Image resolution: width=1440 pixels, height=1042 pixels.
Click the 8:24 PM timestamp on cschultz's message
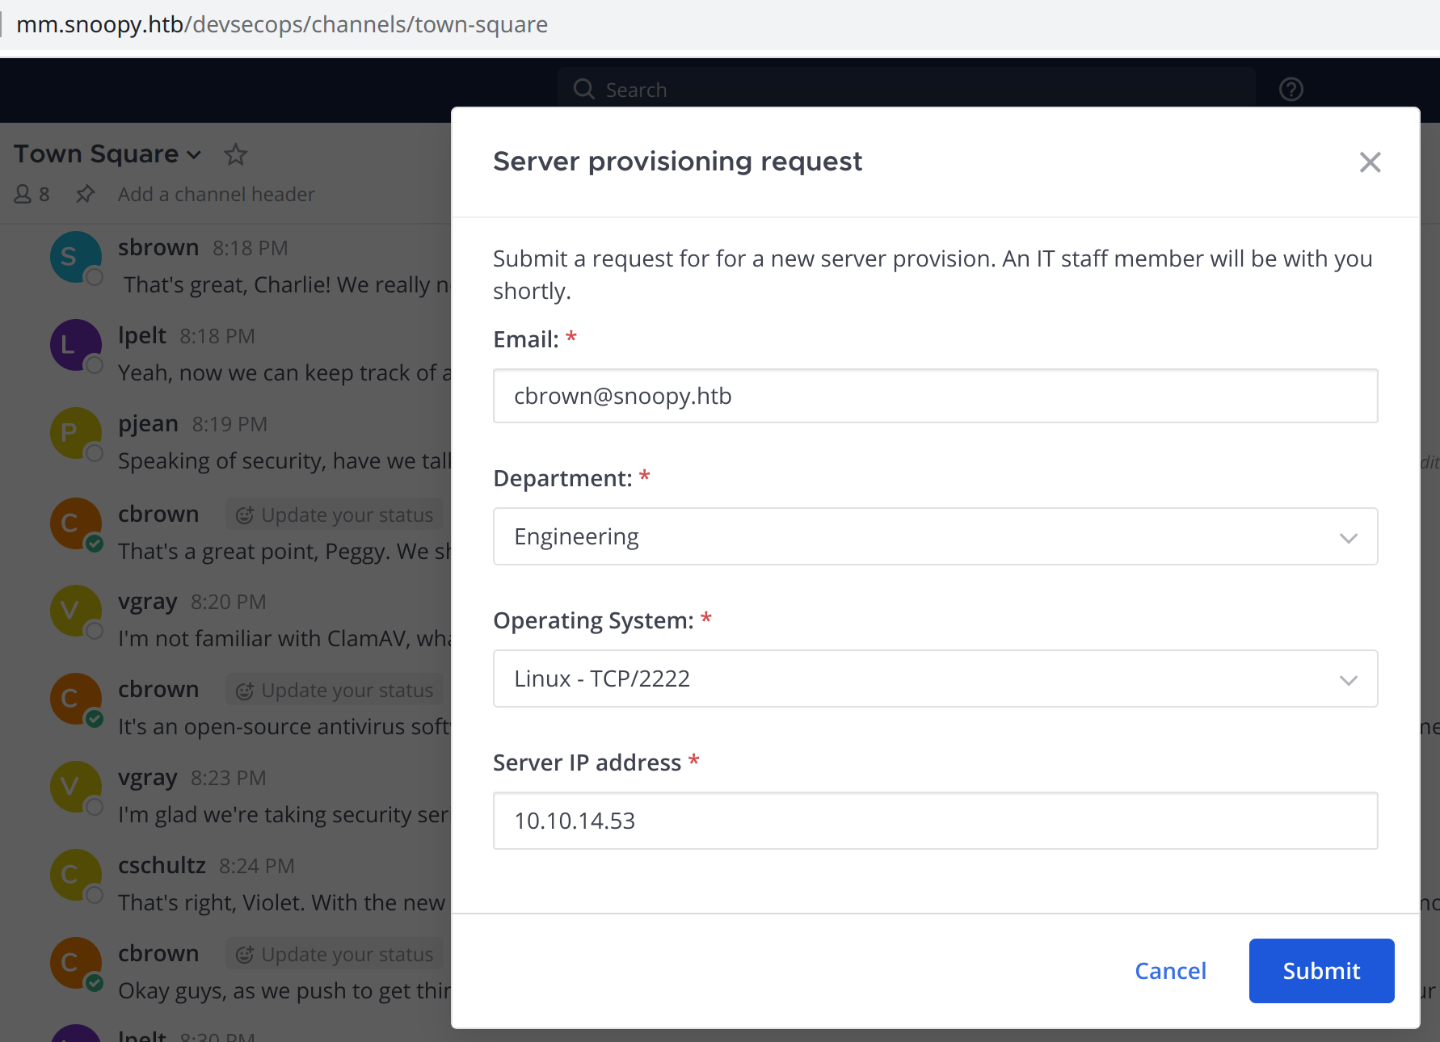pos(257,866)
